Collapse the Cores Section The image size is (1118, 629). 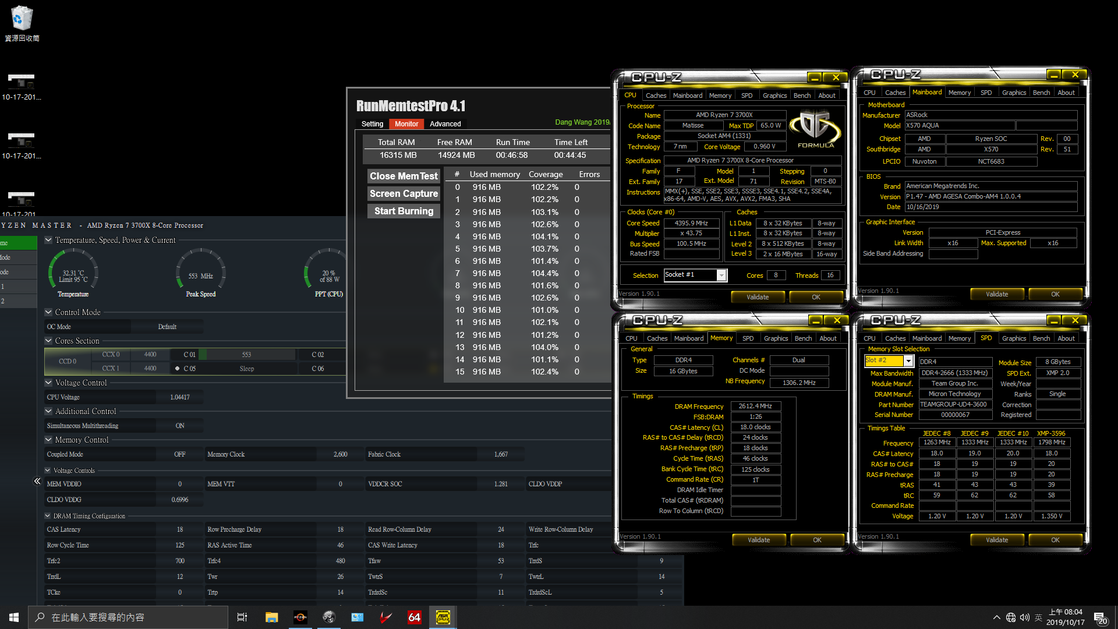tap(48, 341)
